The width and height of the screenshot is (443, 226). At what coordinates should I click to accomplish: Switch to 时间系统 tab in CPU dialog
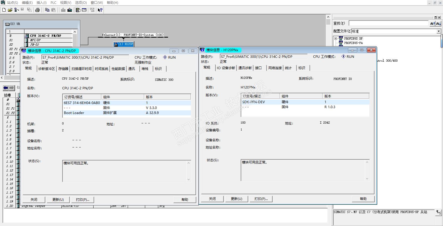tap(102, 69)
